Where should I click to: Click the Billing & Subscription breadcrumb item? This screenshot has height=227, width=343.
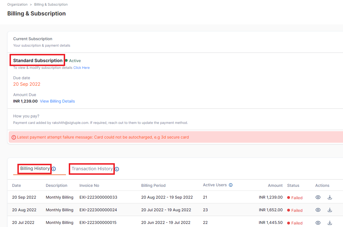click(51, 4)
